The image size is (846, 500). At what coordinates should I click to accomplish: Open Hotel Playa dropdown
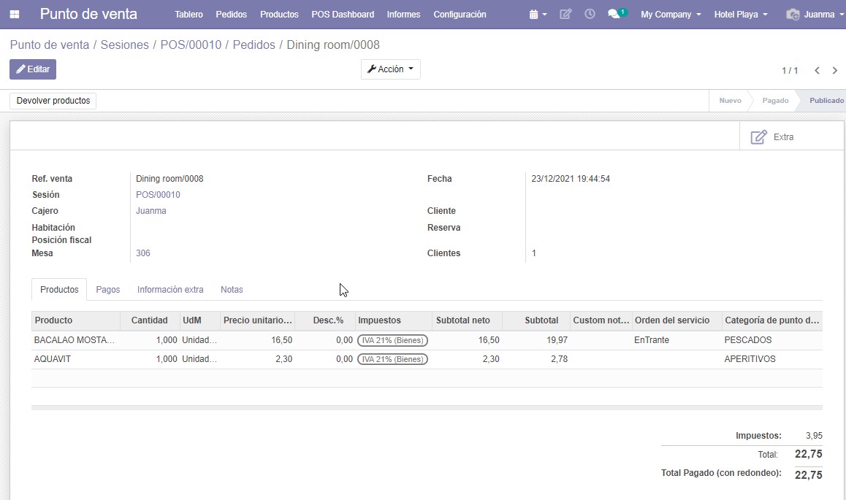(x=741, y=15)
